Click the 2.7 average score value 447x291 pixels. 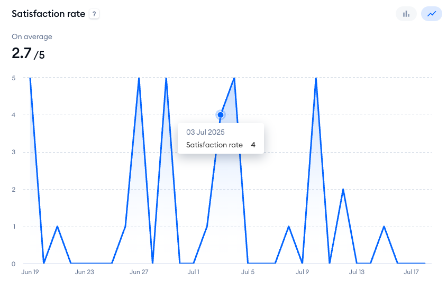[x=21, y=53]
